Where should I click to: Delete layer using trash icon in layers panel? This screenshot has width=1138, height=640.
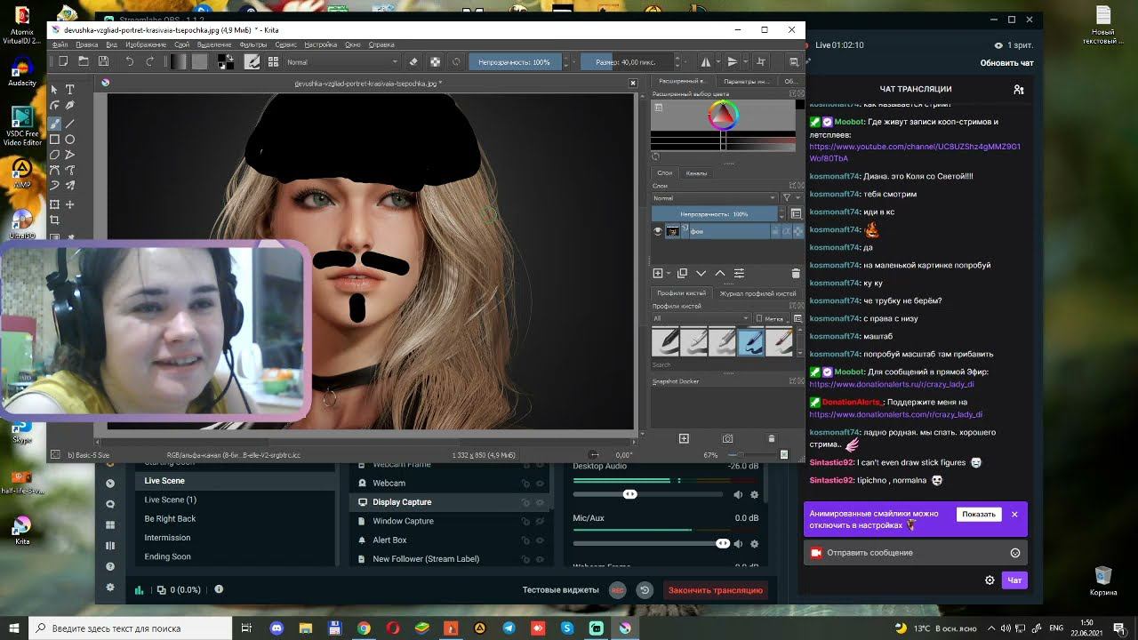[x=795, y=273]
